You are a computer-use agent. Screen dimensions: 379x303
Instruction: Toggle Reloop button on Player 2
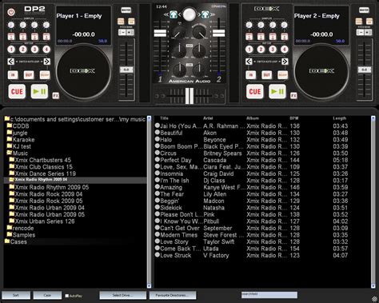[283, 75]
